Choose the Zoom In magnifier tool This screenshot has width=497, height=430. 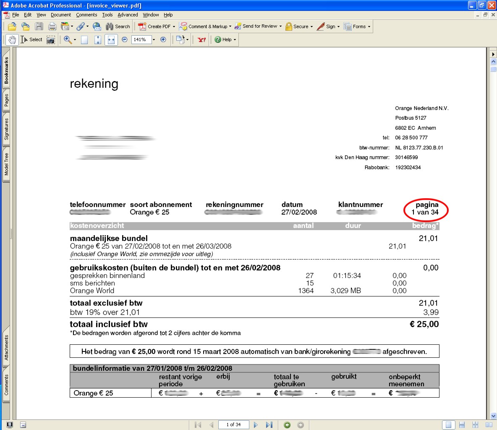pyautogui.click(x=68, y=39)
